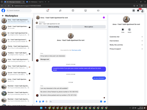Open the Home feed icon
This screenshot has width=147, height=110.
48,11
